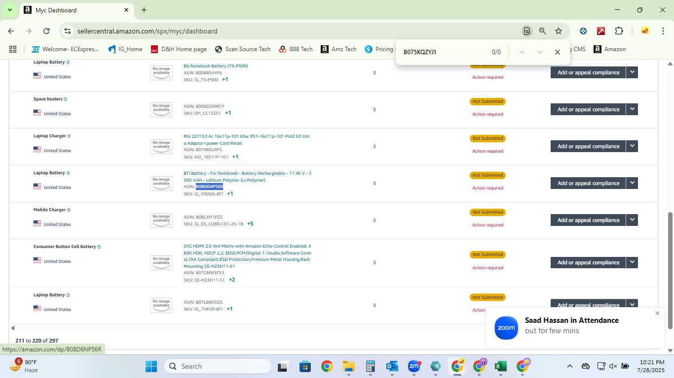Expand +2 SKUs for CE-H23H11-S1
Screen dimensions: 674x378
point(232,280)
